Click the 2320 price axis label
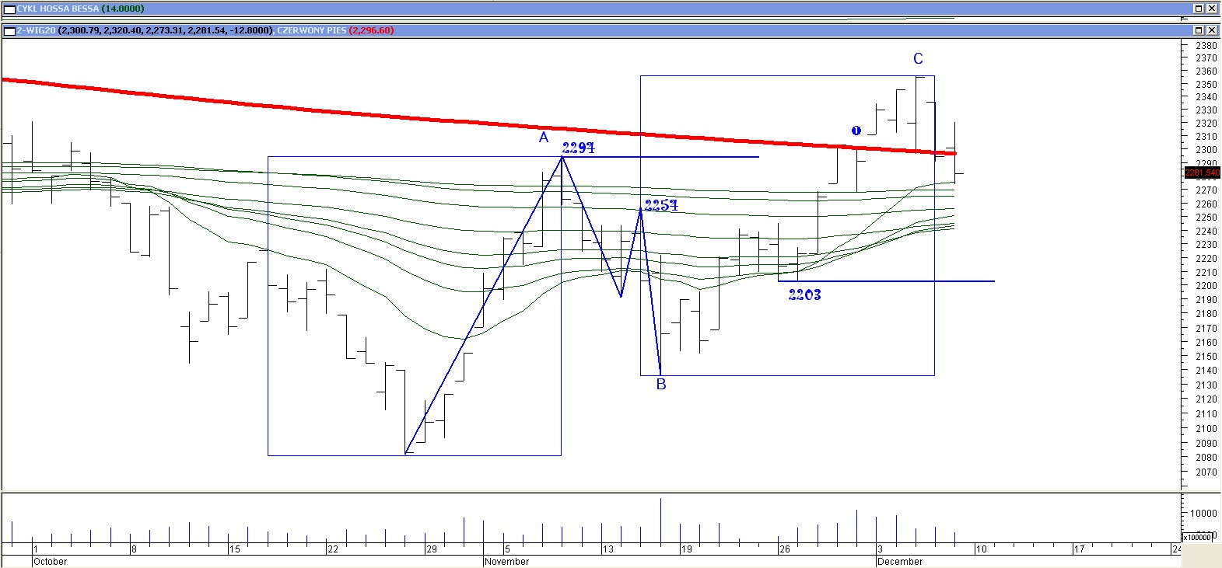 1206,124
